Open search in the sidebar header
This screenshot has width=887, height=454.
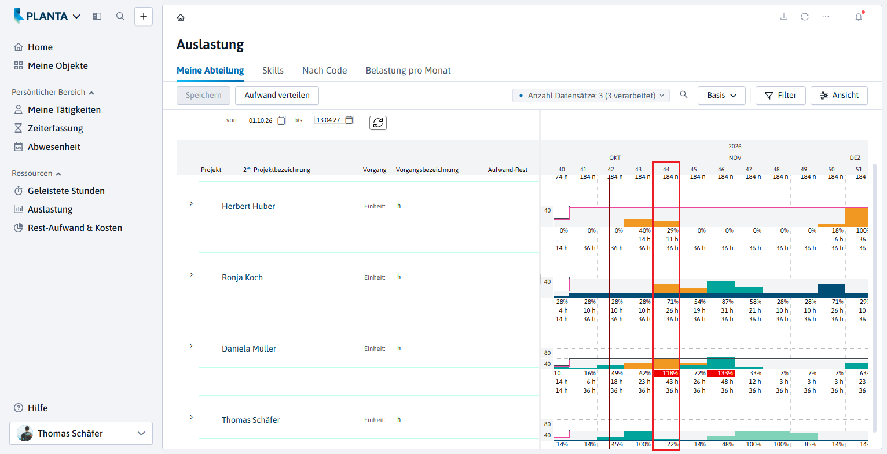pos(120,16)
